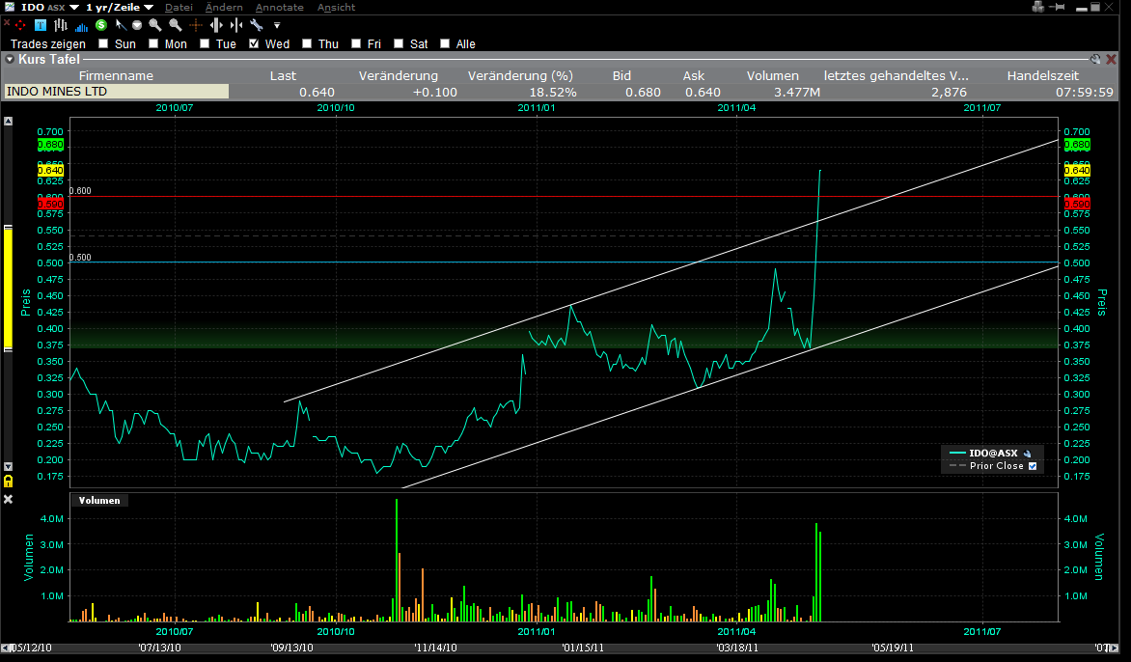Viewport: 1131px width, 662px height.
Task: Open the Ansicht menu
Action: click(336, 7)
